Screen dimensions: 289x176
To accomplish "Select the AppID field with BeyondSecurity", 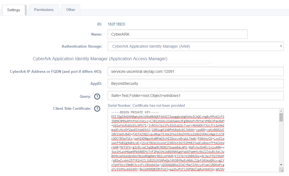I will click(x=196, y=83).
